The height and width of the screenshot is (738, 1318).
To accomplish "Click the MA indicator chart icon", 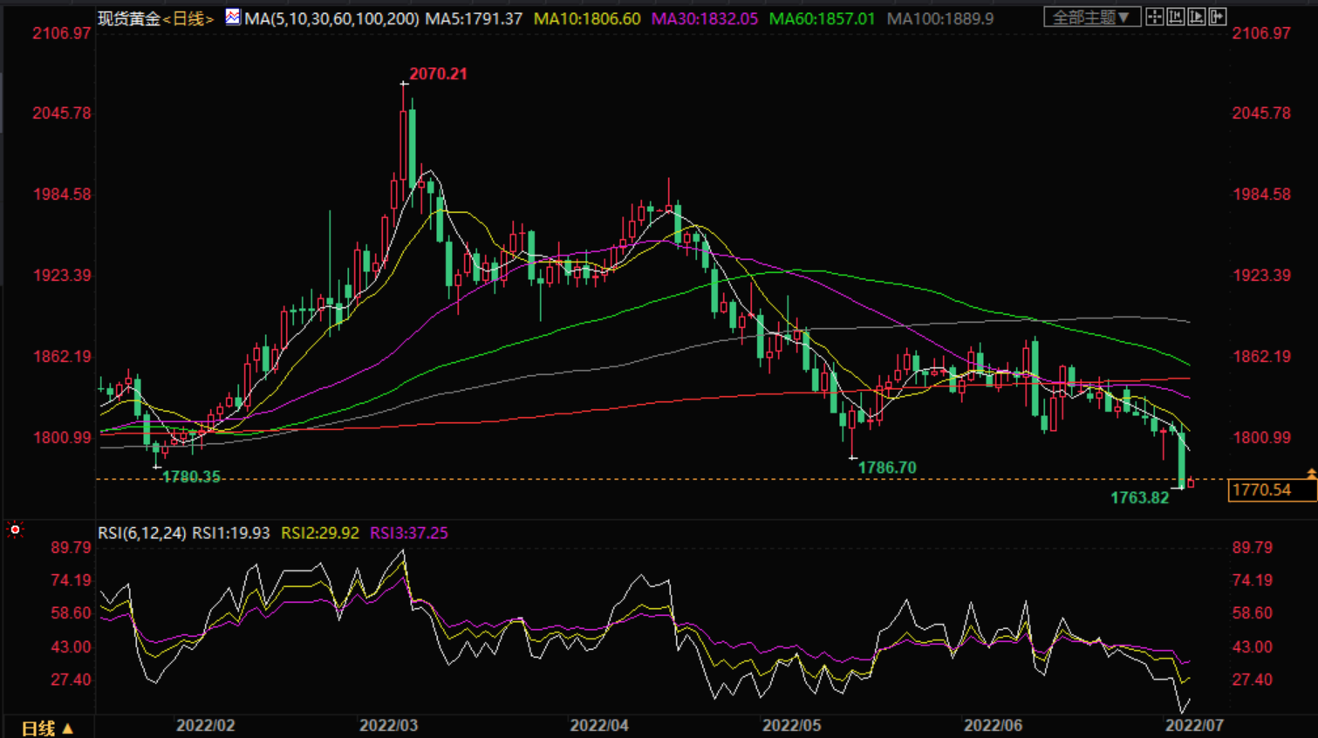I will [x=233, y=17].
